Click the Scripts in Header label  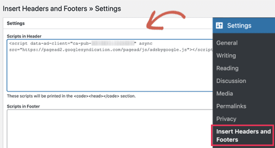(x=24, y=36)
